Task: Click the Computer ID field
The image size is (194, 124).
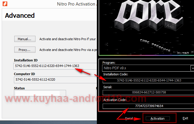Action: tap(56, 80)
